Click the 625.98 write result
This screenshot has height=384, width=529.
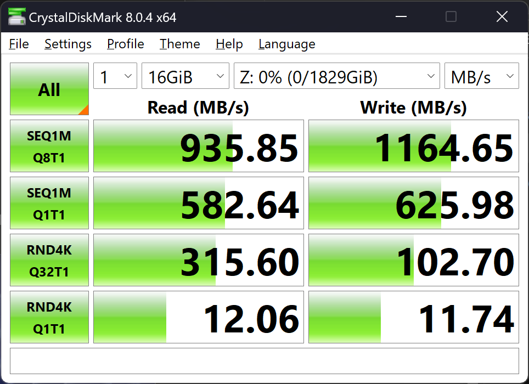click(x=414, y=203)
